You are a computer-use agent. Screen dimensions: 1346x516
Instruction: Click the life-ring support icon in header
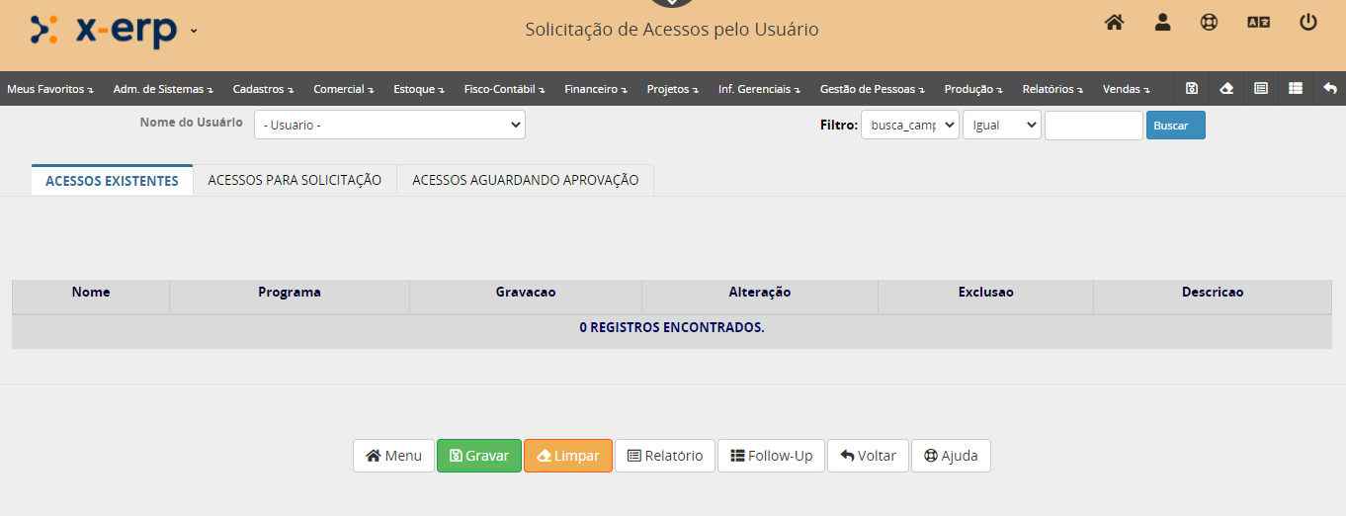pos(1209,22)
